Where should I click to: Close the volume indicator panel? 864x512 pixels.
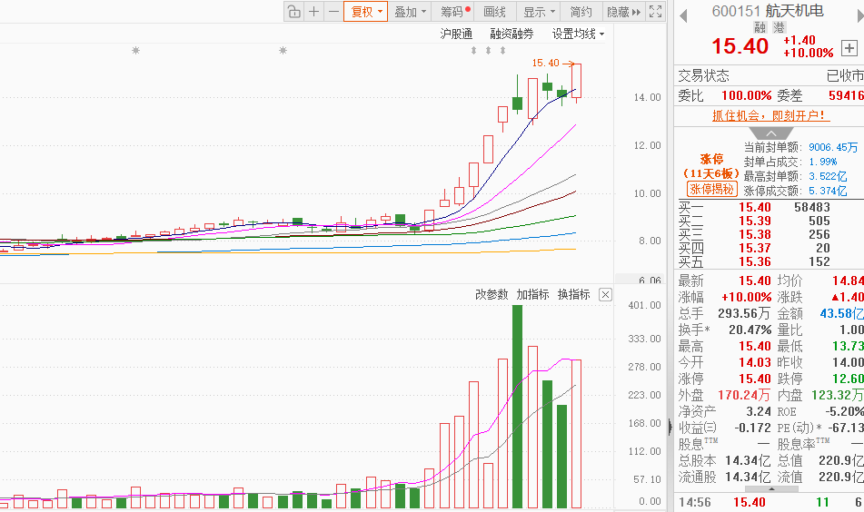coord(605,294)
